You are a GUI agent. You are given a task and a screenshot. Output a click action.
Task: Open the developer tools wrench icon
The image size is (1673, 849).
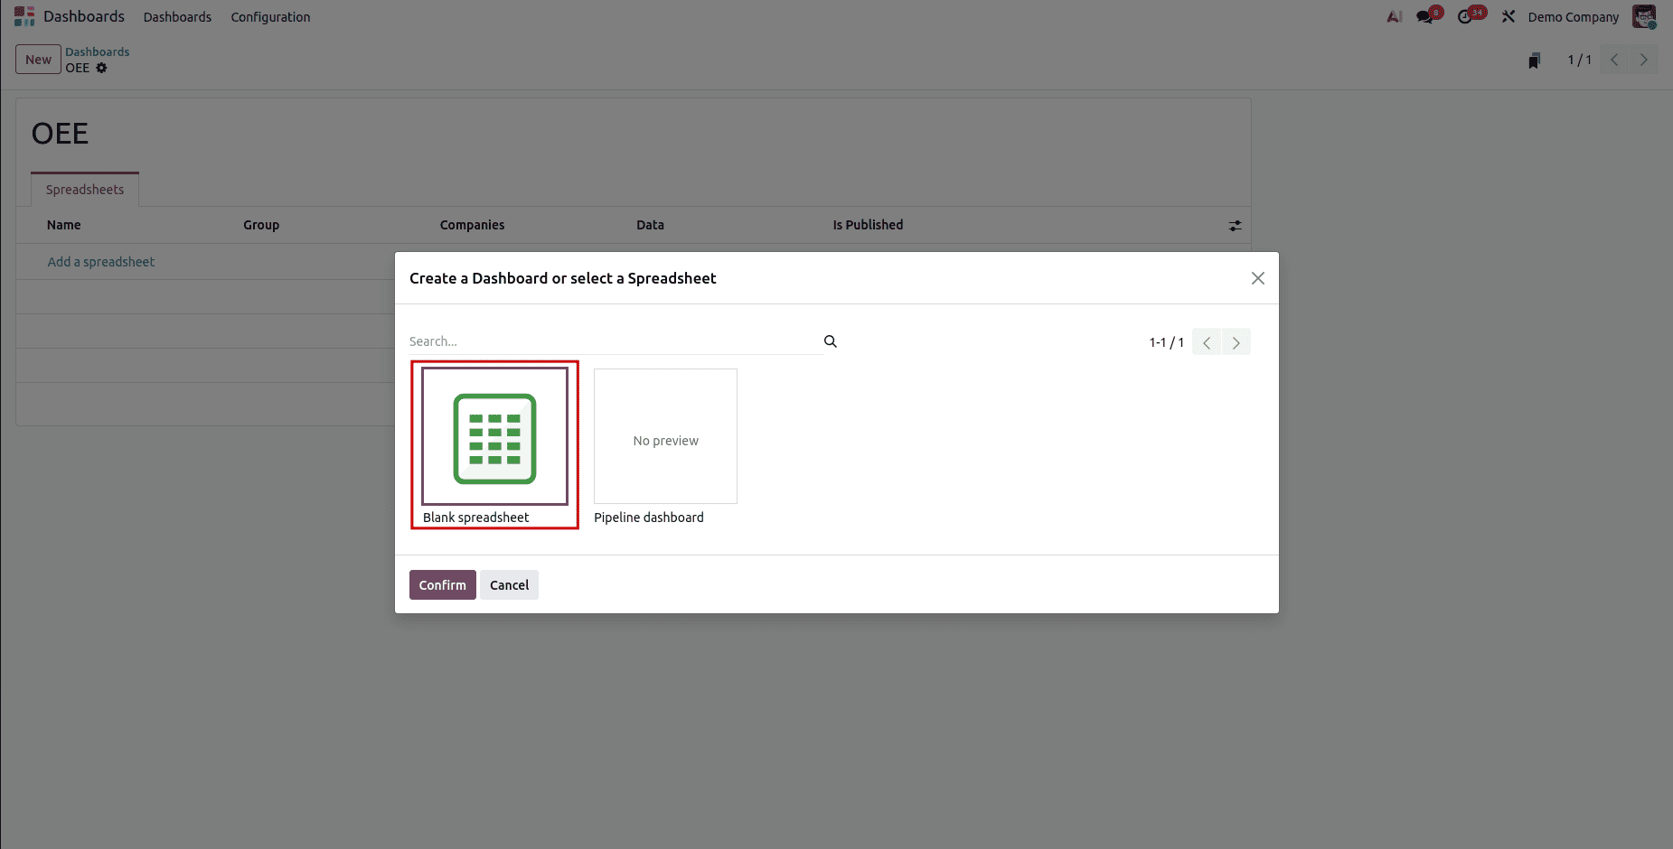pyautogui.click(x=1508, y=16)
